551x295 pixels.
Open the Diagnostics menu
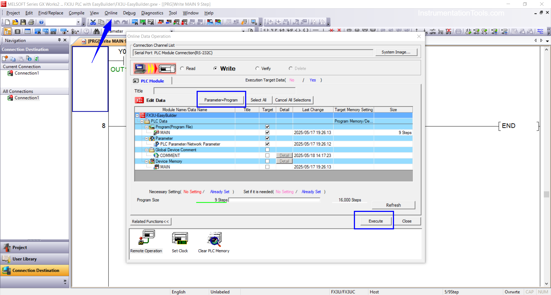152,13
